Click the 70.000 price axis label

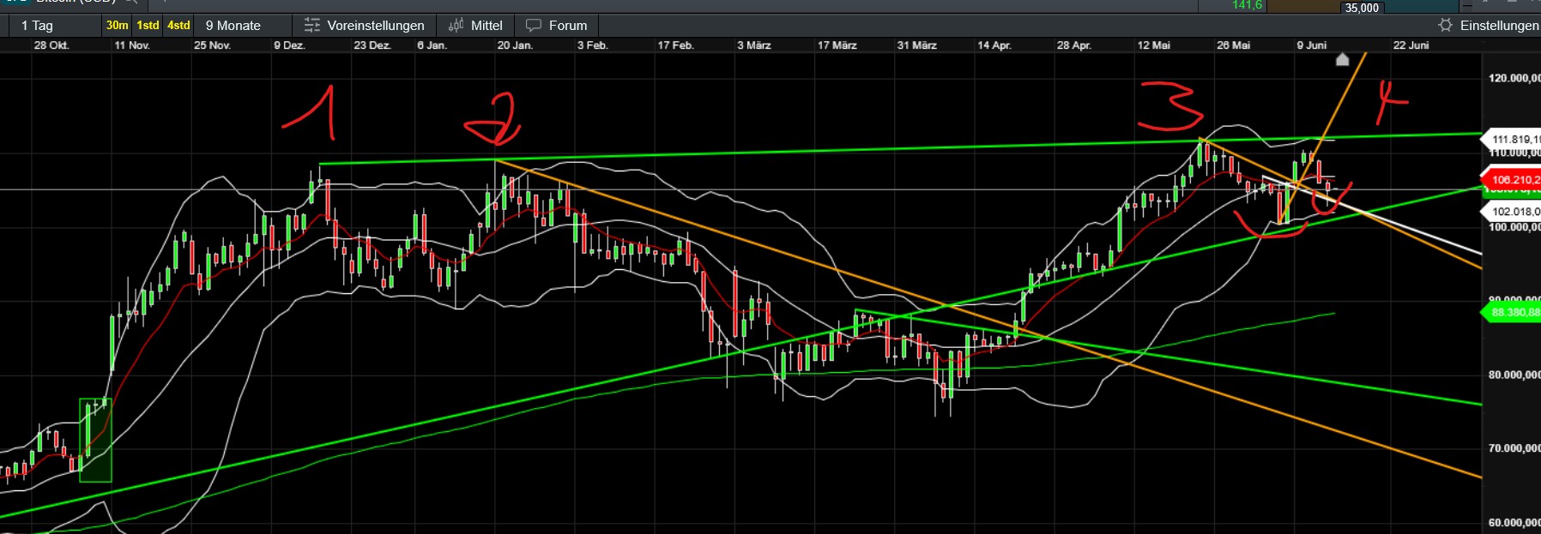click(x=1514, y=448)
